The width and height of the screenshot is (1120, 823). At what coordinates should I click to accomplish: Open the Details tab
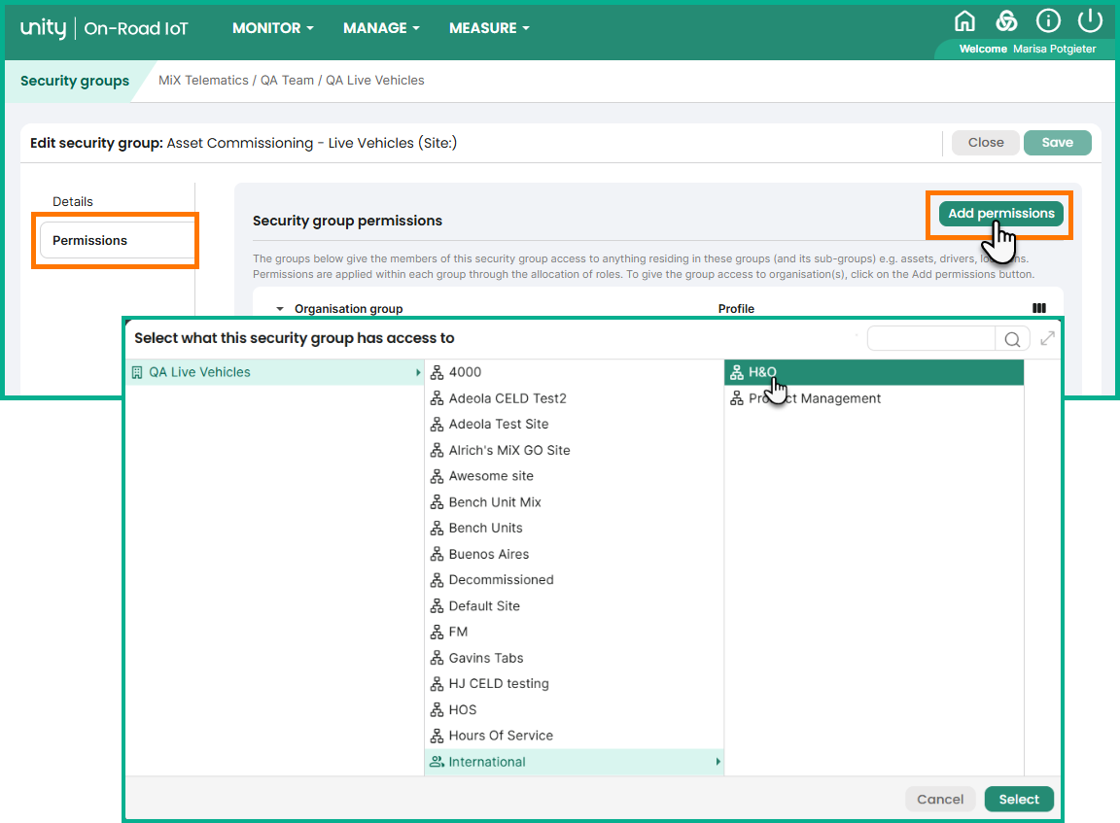coord(73,201)
